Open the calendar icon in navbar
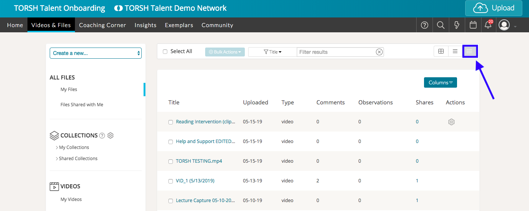This screenshot has height=211, width=529. point(473,25)
